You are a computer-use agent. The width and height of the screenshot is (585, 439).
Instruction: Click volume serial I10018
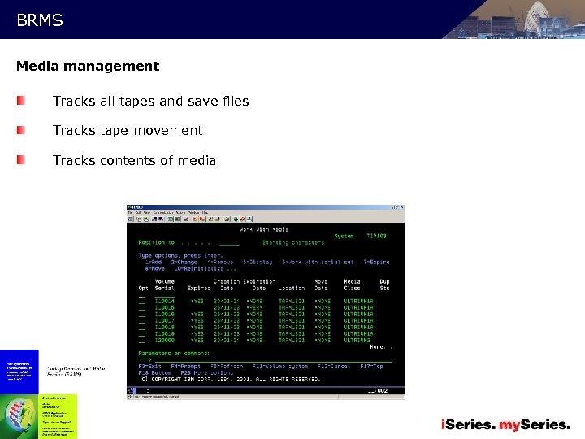point(164,328)
